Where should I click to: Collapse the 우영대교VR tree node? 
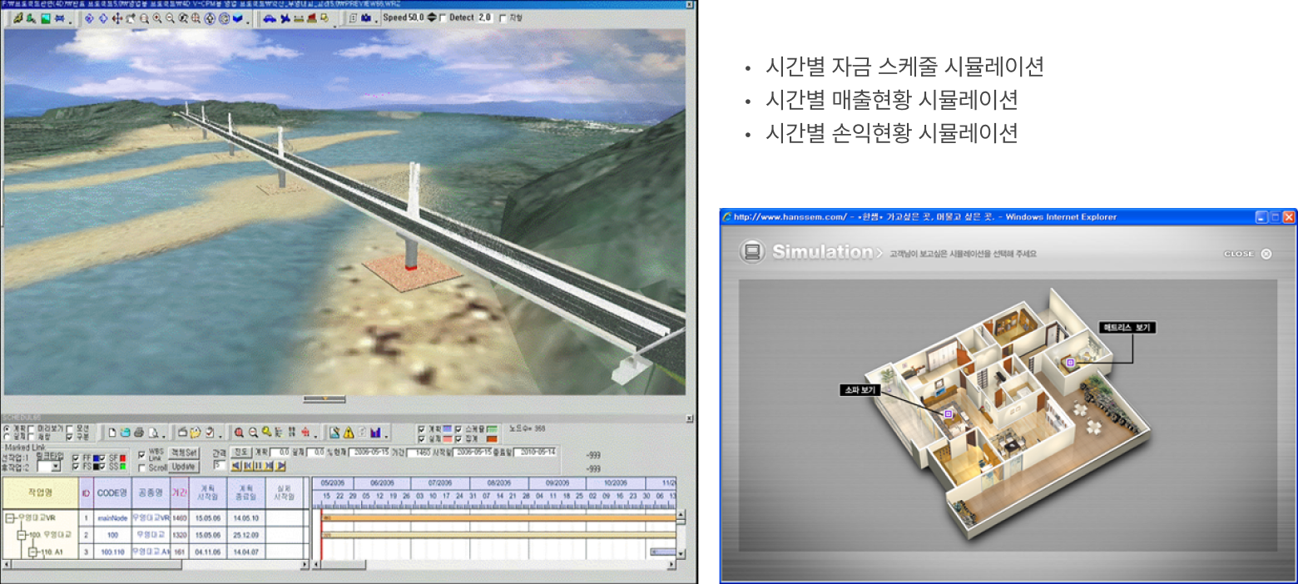click(9, 517)
